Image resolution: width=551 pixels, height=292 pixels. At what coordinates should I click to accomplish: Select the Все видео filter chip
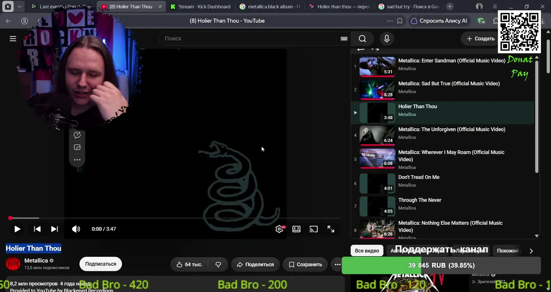pyautogui.click(x=367, y=251)
